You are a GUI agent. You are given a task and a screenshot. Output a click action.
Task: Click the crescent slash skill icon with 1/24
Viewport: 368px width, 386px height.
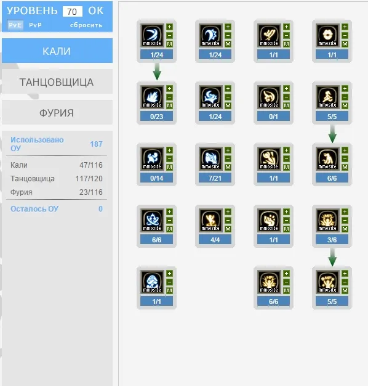pos(152,35)
